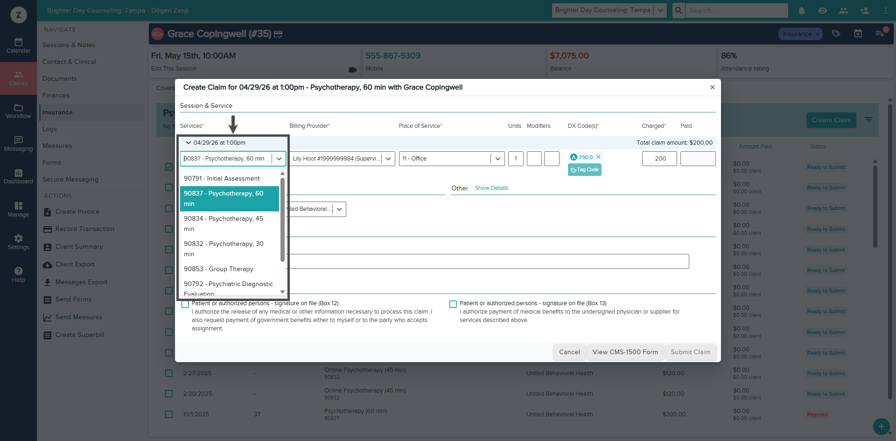The image size is (896, 441).
Task: Click the Cancel button
Action: (569, 352)
